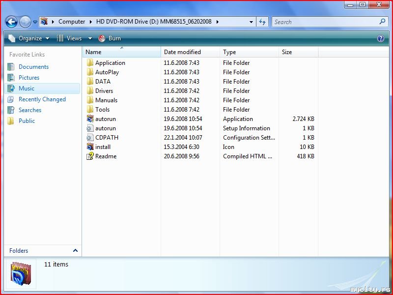Screen dimensions: 393x295
Task: Open the address bar history dropdown
Action: pyautogui.click(x=251, y=22)
